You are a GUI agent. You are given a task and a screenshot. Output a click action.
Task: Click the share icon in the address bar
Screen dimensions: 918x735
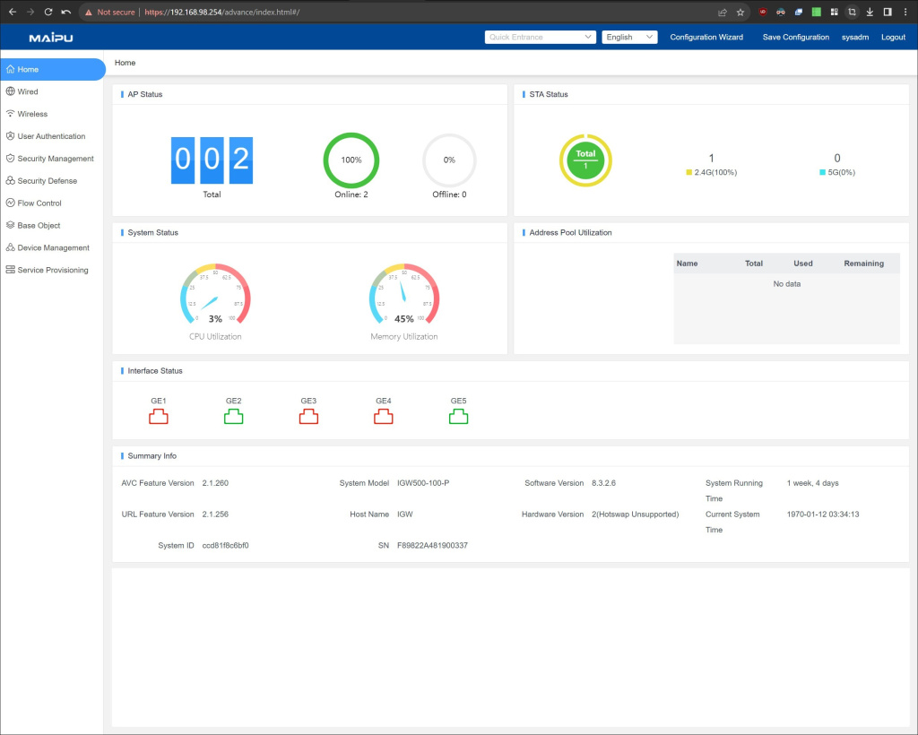(x=723, y=12)
